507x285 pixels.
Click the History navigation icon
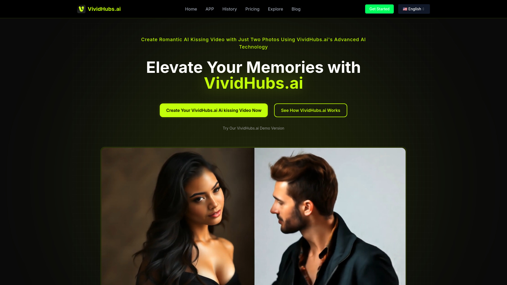click(x=229, y=9)
